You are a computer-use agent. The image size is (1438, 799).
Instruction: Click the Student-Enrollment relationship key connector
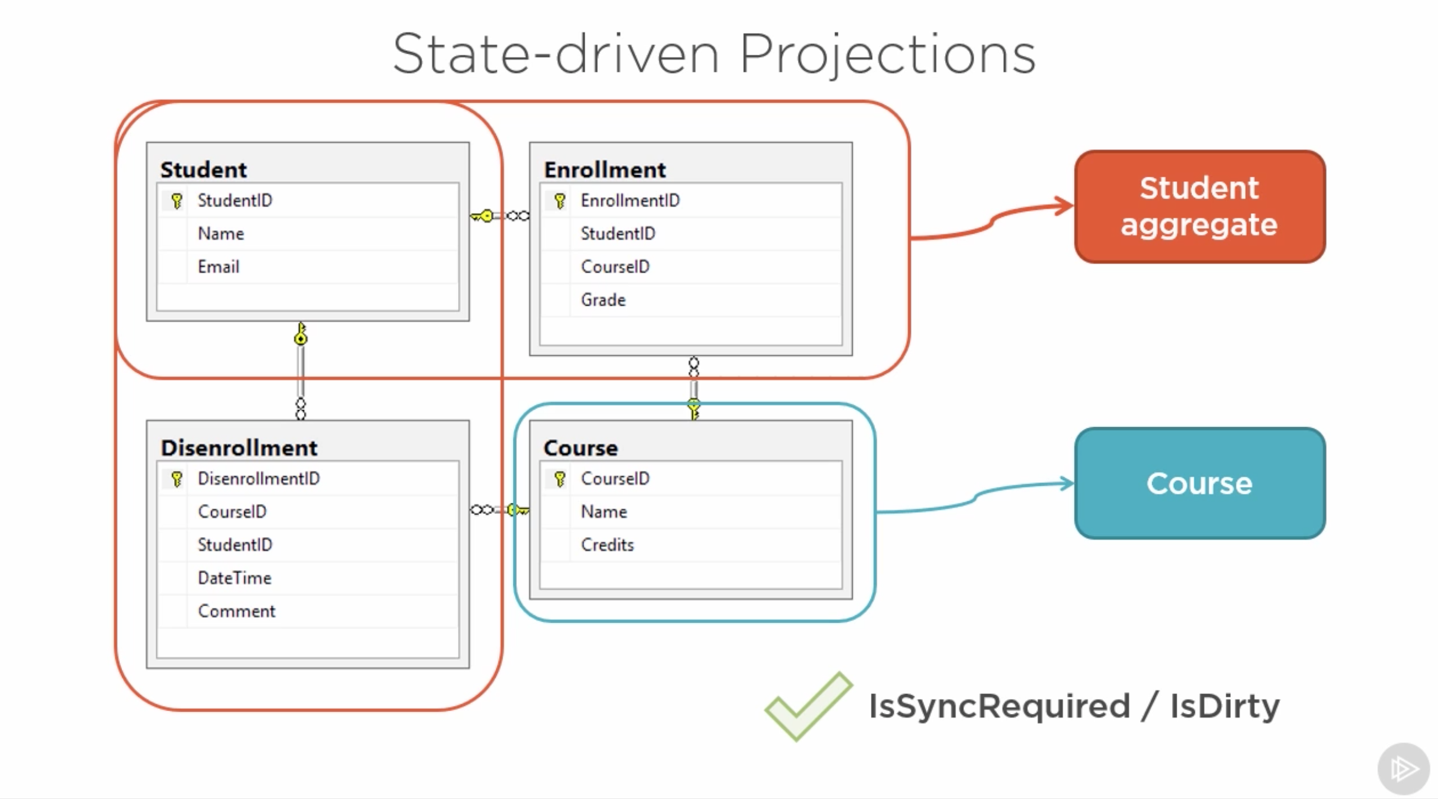pyautogui.click(x=500, y=215)
